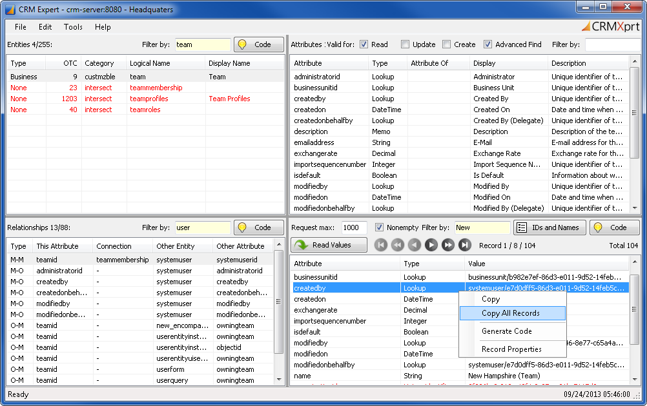The height and width of the screenshot is (406, 647).
Task: Enable the Update checkbox
Action: click(x=406, y=44)
